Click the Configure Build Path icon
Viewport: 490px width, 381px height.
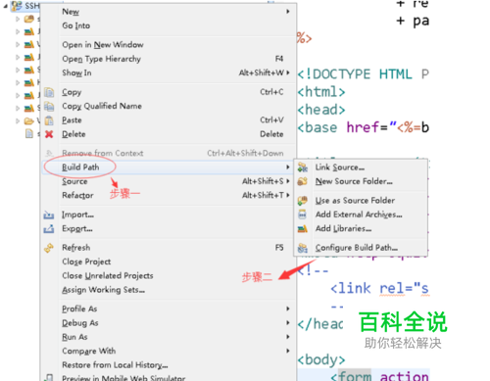pyautogui.click(x=303, y=248)
